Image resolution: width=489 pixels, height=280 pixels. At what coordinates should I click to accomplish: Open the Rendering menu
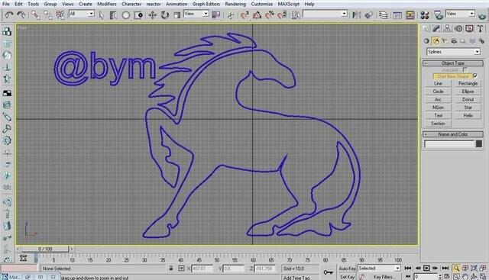point(235,4)
